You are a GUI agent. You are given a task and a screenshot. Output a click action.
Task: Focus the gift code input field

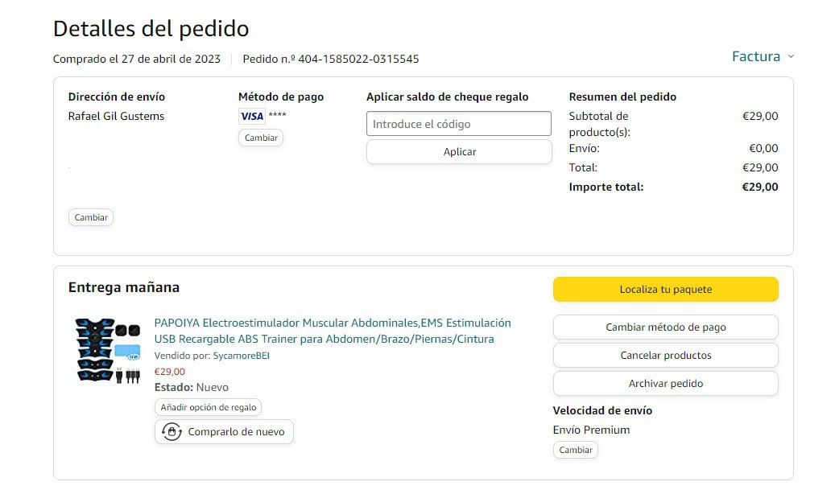point(459,124)
